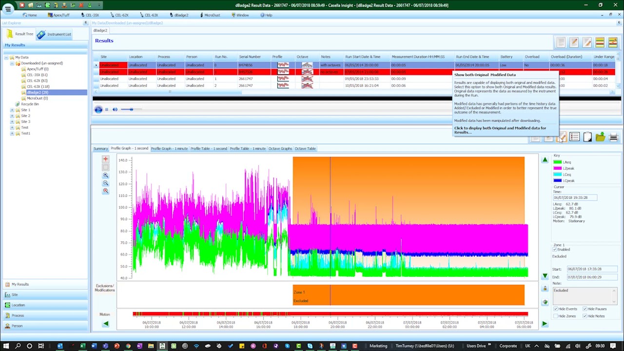Expand the Site 1 tree node
Screen dimensions: 624x351
(12, 110)
